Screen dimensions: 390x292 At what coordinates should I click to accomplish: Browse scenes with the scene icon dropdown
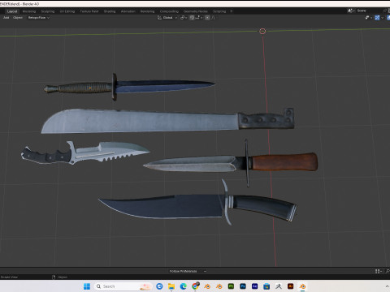352,11
